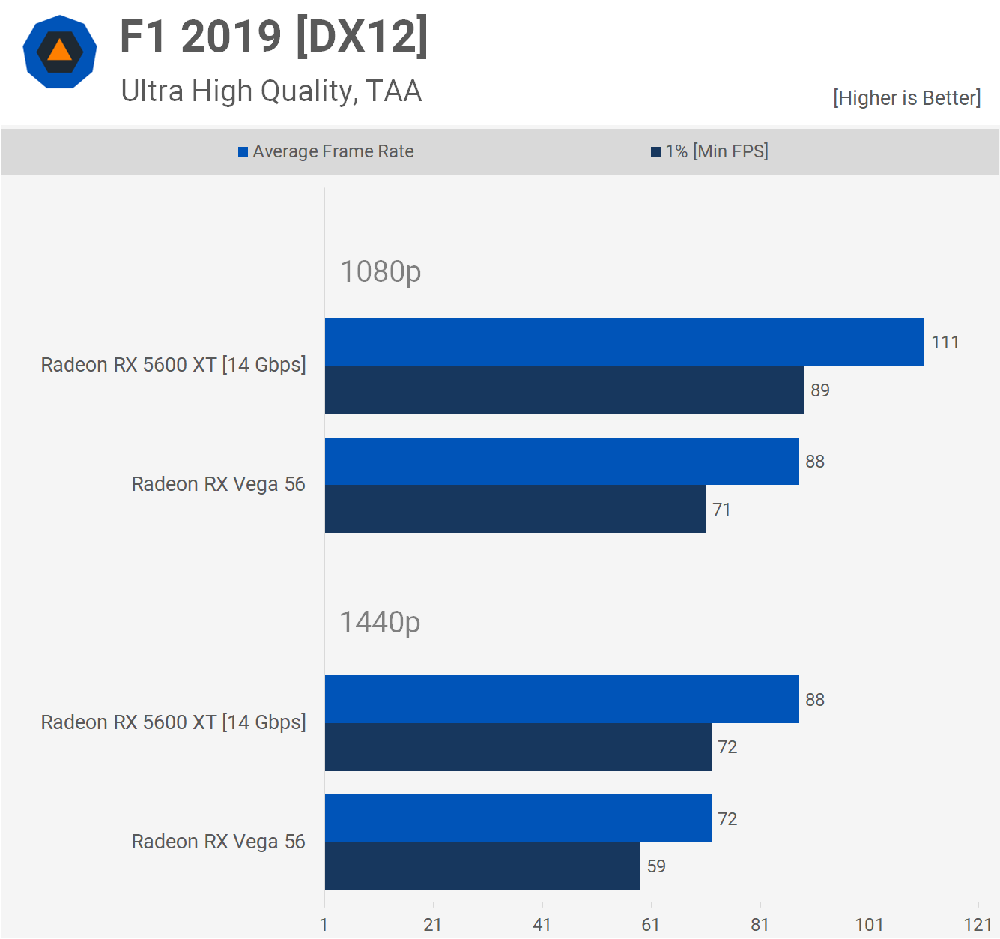Click the F1 2019 [DX12] chart title
Screen dimensions: 1000x939
point(274,36)
